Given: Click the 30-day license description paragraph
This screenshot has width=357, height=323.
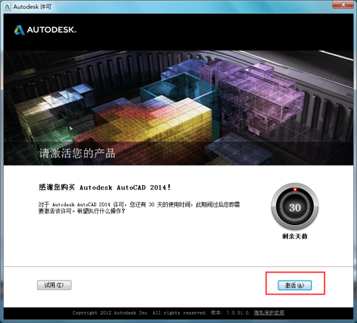Looking at the screenshot, I should coord(139,207).
